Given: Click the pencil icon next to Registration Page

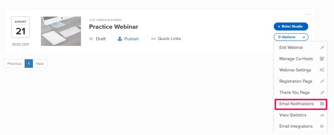Looking at the screenshot, I should [x=322, y=81].
